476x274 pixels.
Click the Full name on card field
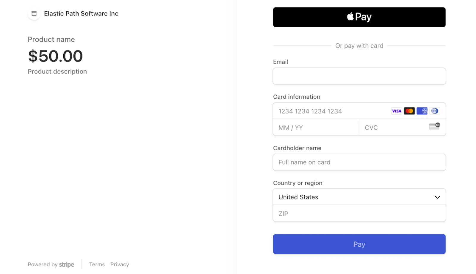[x=359, y=162]
